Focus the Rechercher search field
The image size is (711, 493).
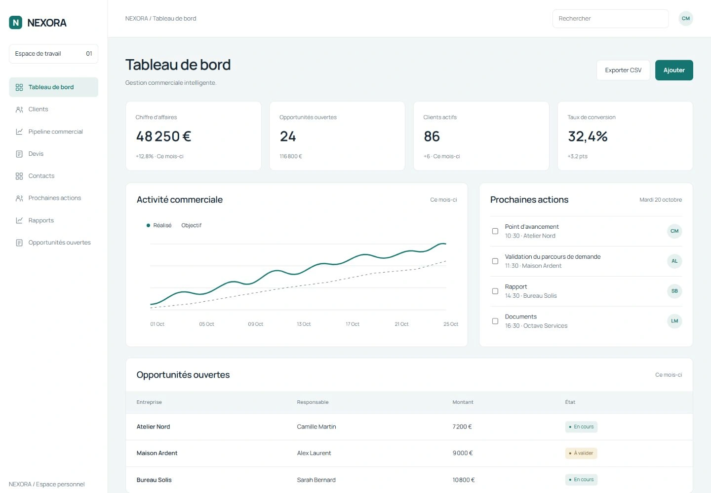[x=610, y=19]
